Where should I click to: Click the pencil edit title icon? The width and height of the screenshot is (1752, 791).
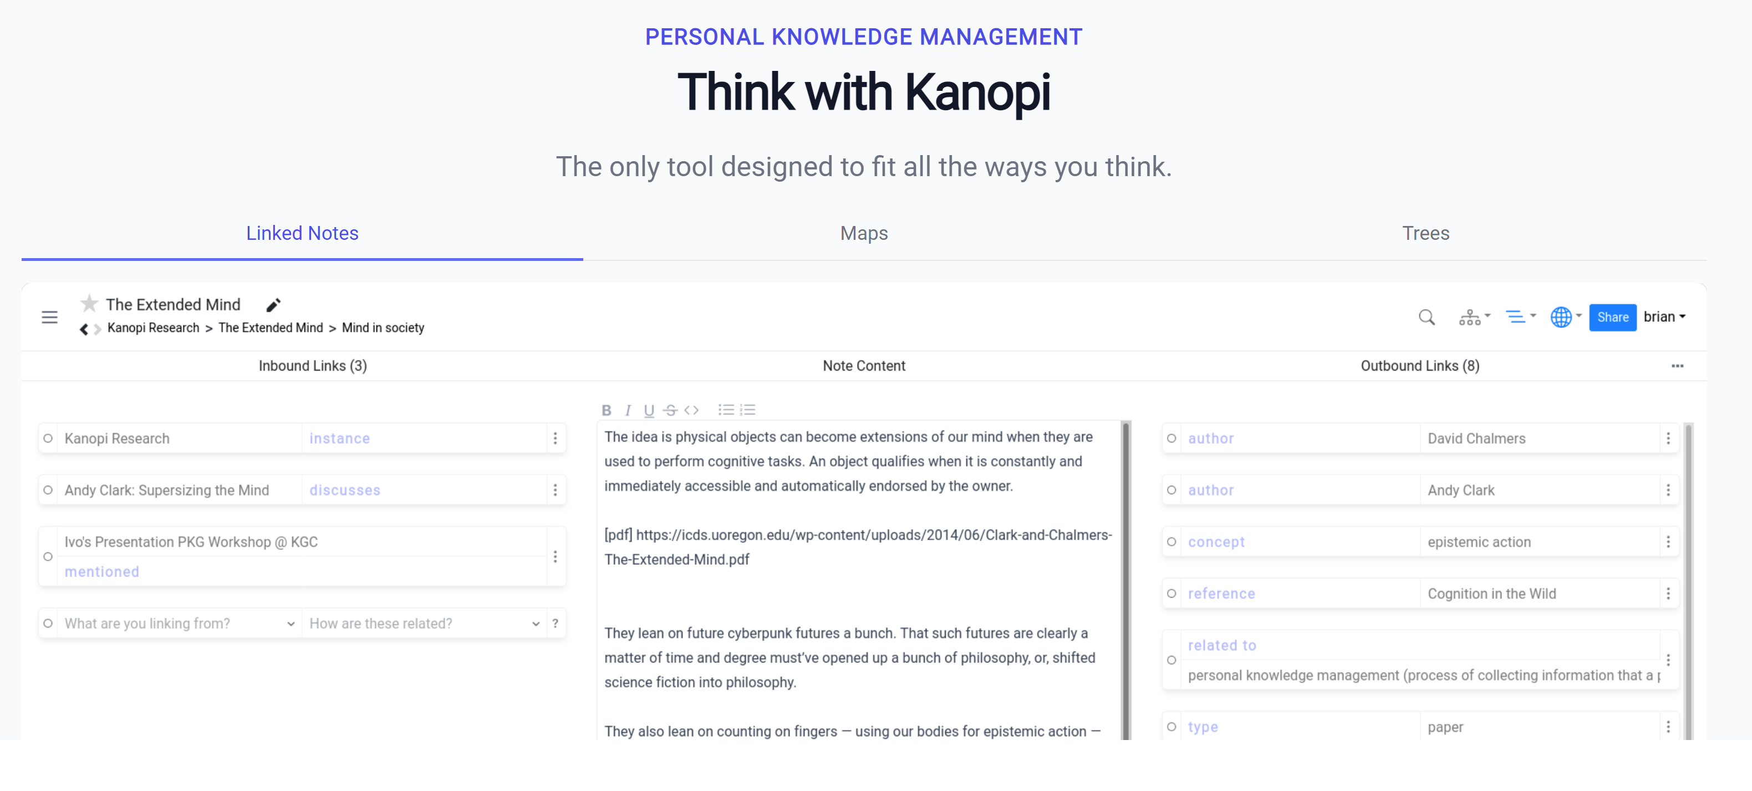pos(273,305)
